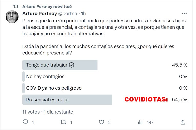The image size is (196, 130).
Task: Like the tweet with heart icon
Action: pyautogui.click(x=102, y=122)
